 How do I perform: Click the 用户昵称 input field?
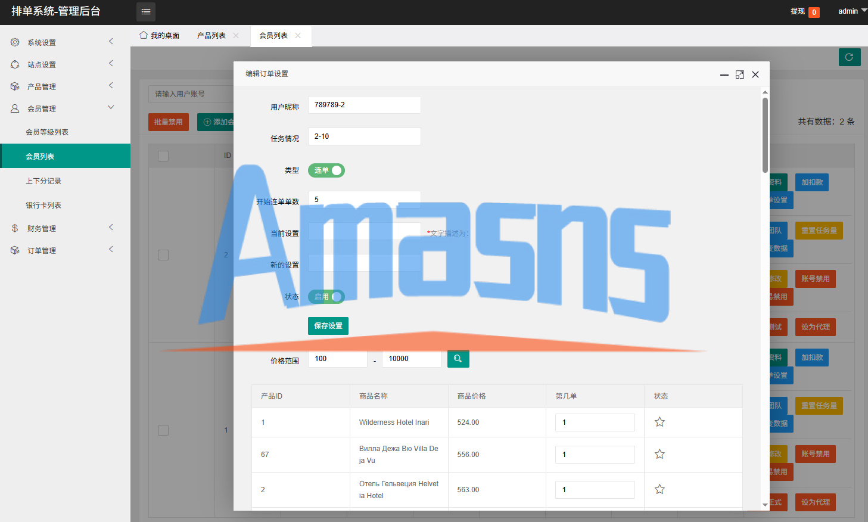pyautogui.click(x=365, y=105)
